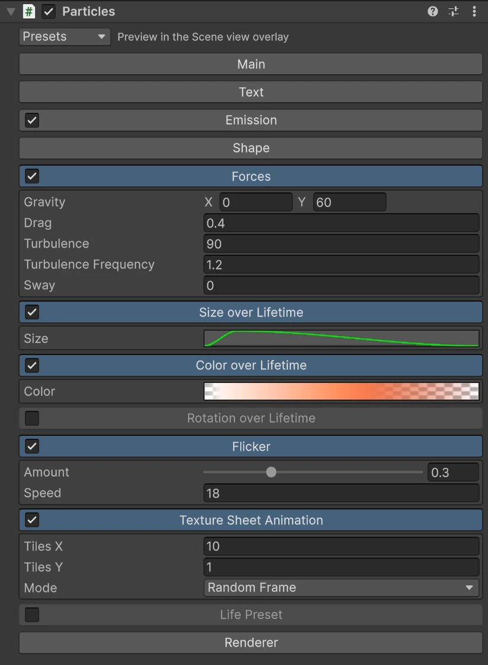
Task: Uncheck the Size over Lifetime checkbox
Action: pyautogui.click(x=32, y=312)
